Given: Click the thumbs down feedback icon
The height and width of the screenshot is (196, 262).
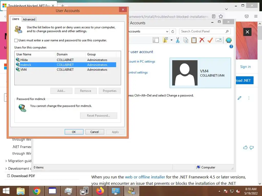Looking at the screenshot, I should (252, 148).
